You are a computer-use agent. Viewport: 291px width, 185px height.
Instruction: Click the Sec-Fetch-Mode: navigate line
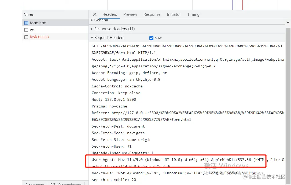click(x=118, y=133)
